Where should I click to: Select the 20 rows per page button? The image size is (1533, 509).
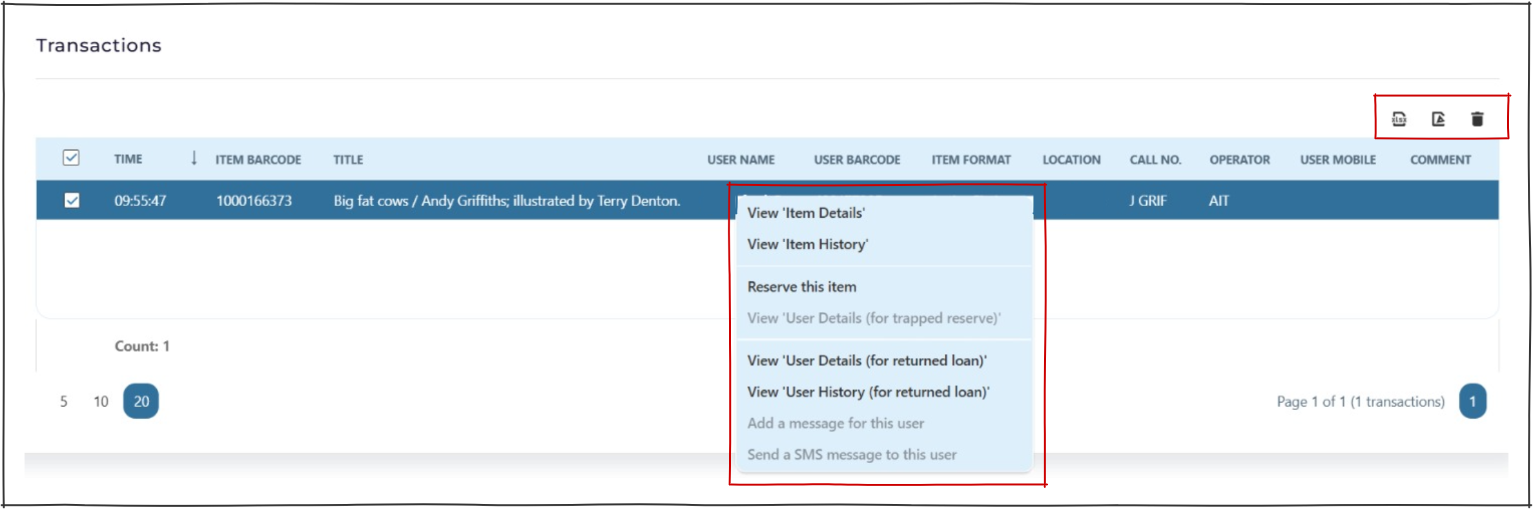click(x=141, y=402)
